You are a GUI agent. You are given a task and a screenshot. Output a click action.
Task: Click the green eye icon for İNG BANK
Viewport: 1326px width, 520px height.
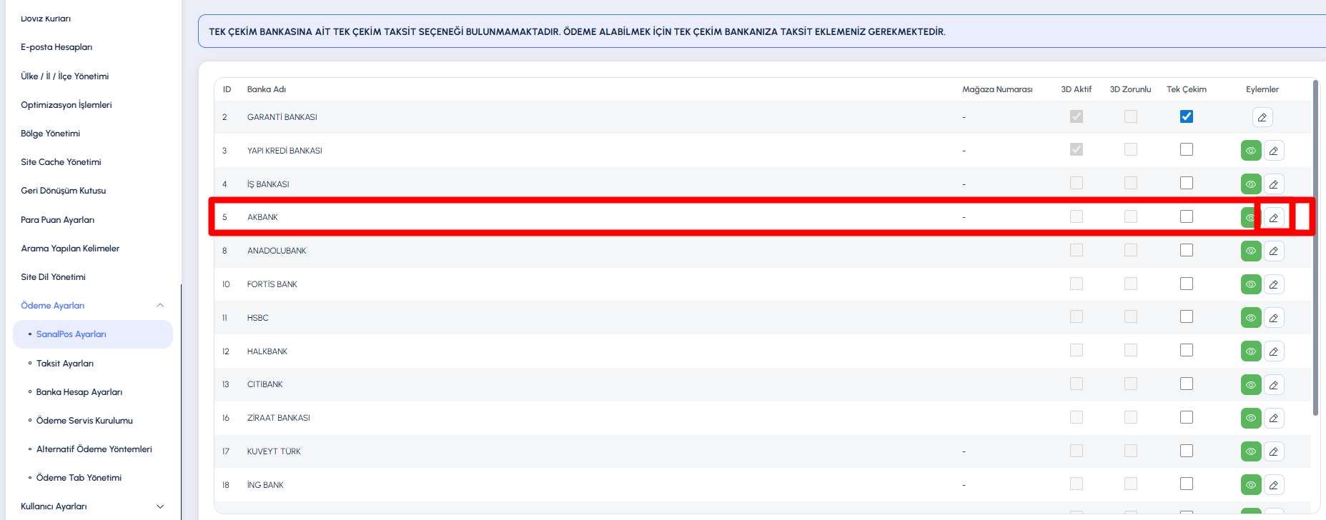click(x=1251, y=485)
